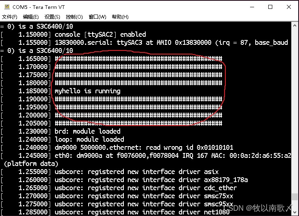Click 'console [ttySAC2] enabled' text
The image size is (299, 216).
[x=100, y=34]
